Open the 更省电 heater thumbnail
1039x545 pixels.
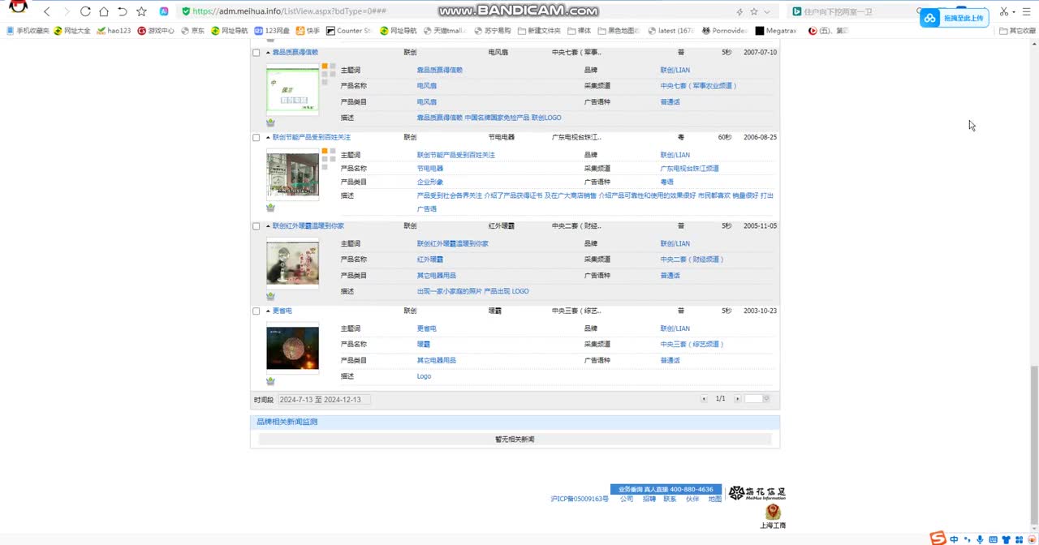coord(292,348)
